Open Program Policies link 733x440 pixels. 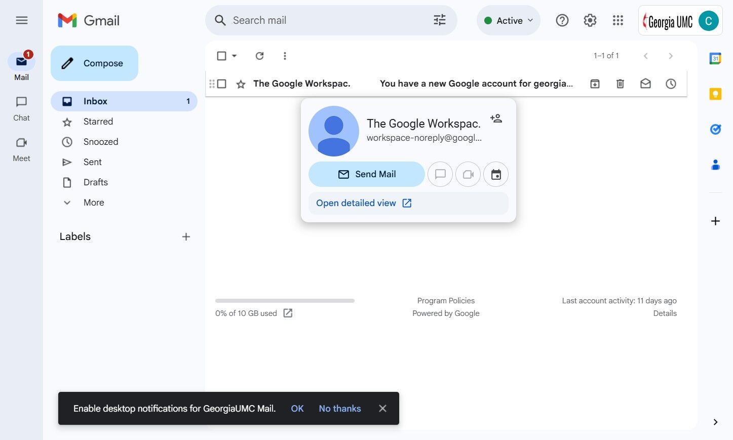[446, 301]
